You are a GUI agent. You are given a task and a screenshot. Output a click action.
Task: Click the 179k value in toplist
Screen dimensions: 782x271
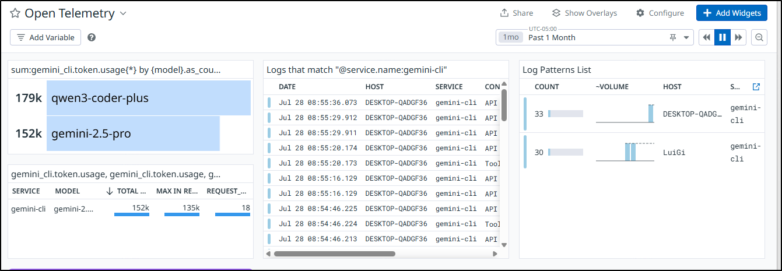[x=29, y=98]
